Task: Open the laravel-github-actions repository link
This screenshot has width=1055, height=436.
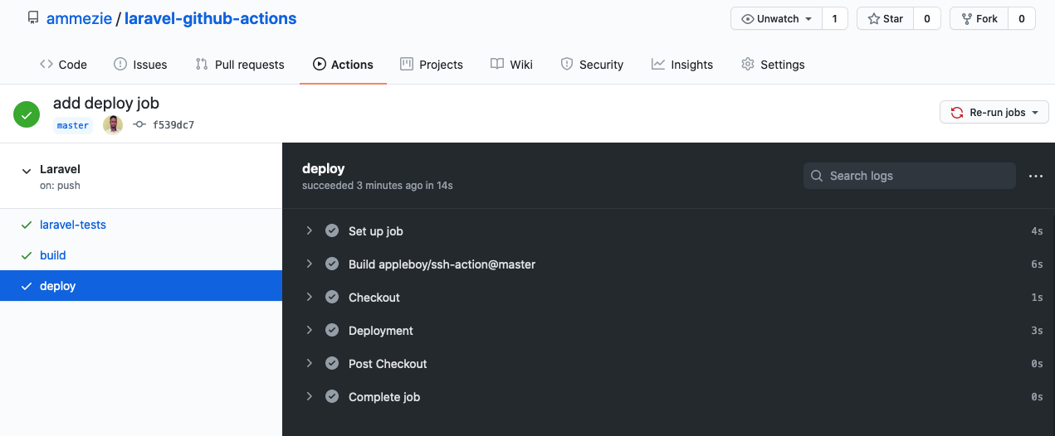Action: click(x=210, y=18)
